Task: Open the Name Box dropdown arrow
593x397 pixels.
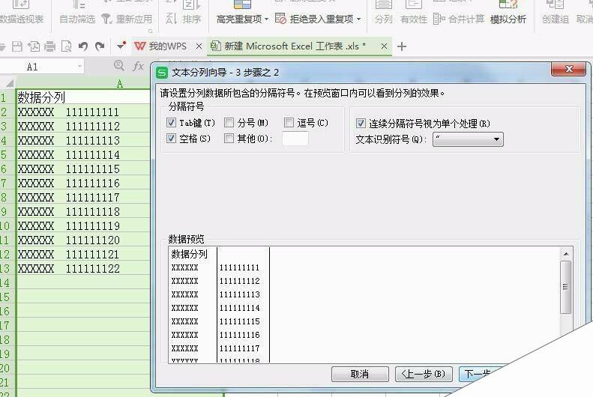Action: pos(79,67)
